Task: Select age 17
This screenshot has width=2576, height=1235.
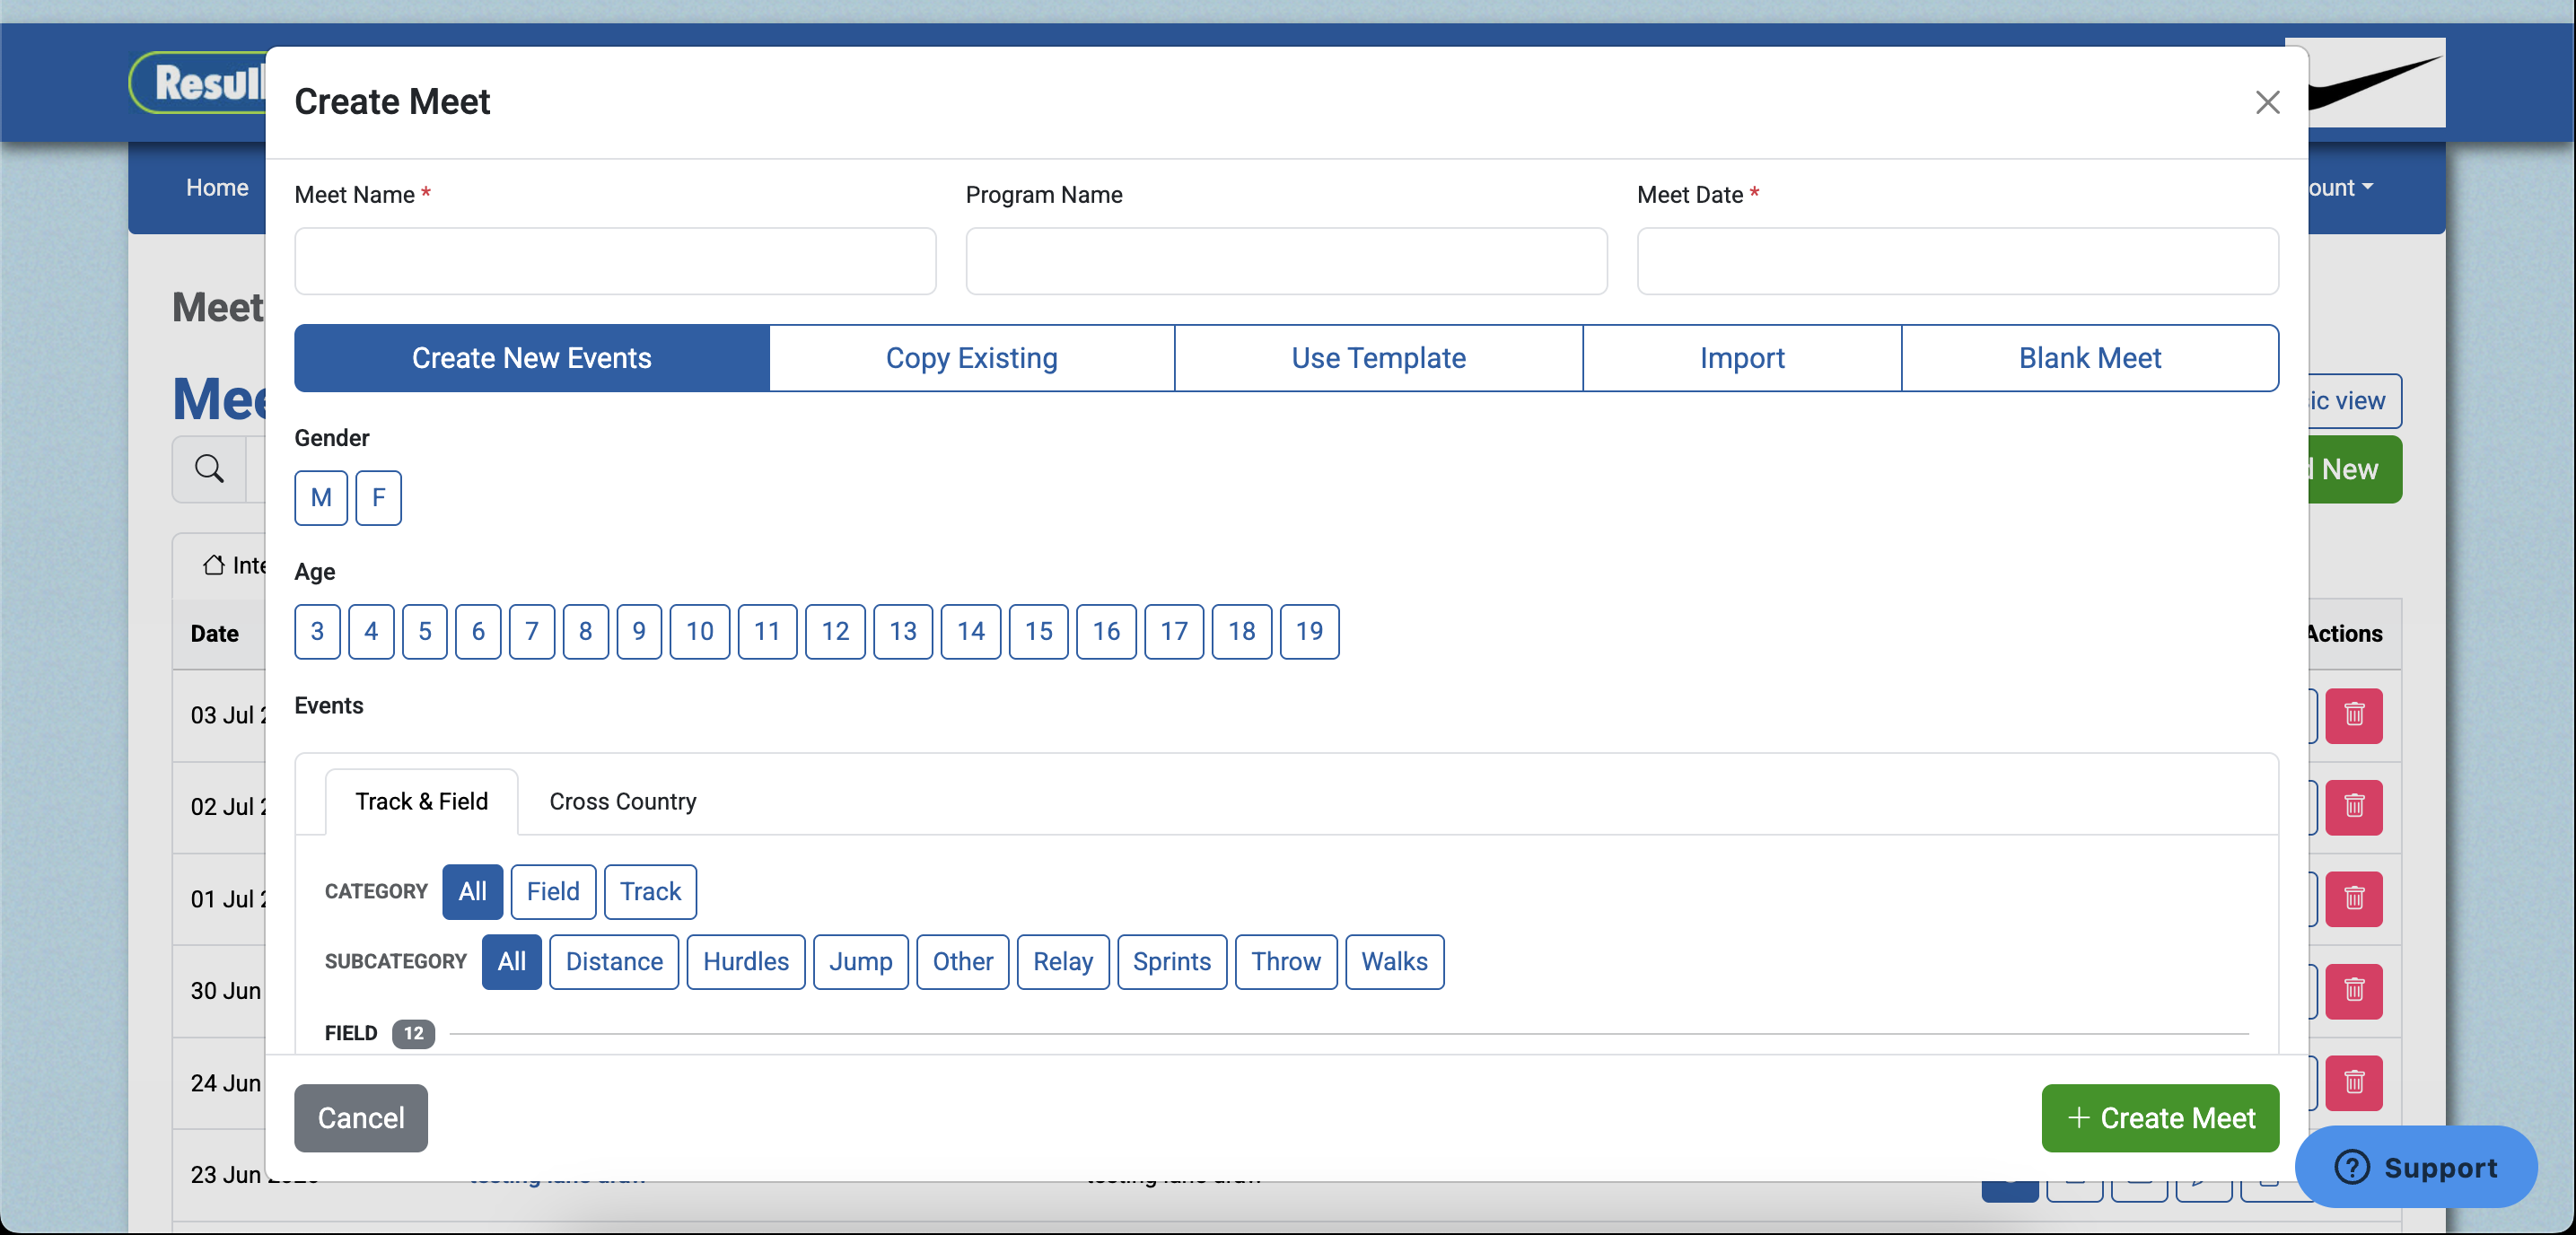Action: (1174, 631)
